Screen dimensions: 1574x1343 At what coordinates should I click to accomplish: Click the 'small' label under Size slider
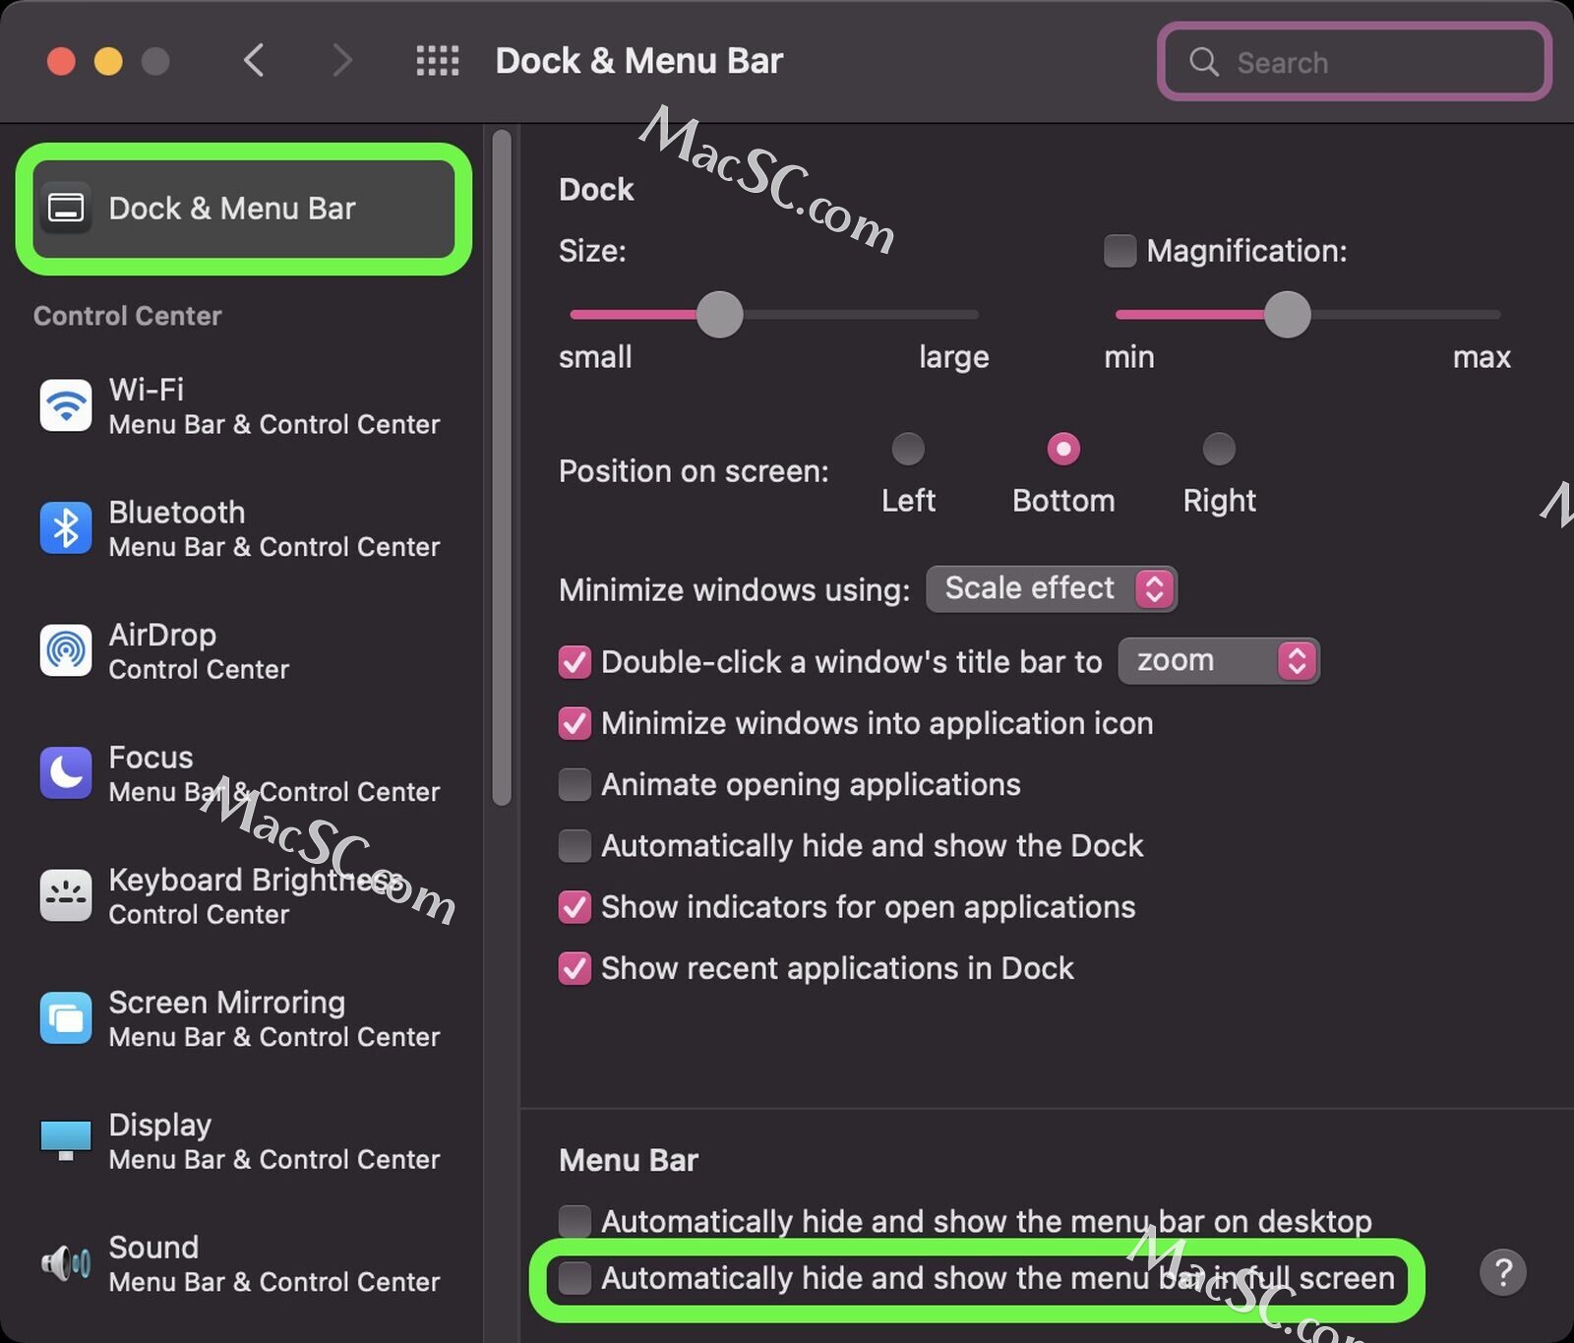point(595,357)
